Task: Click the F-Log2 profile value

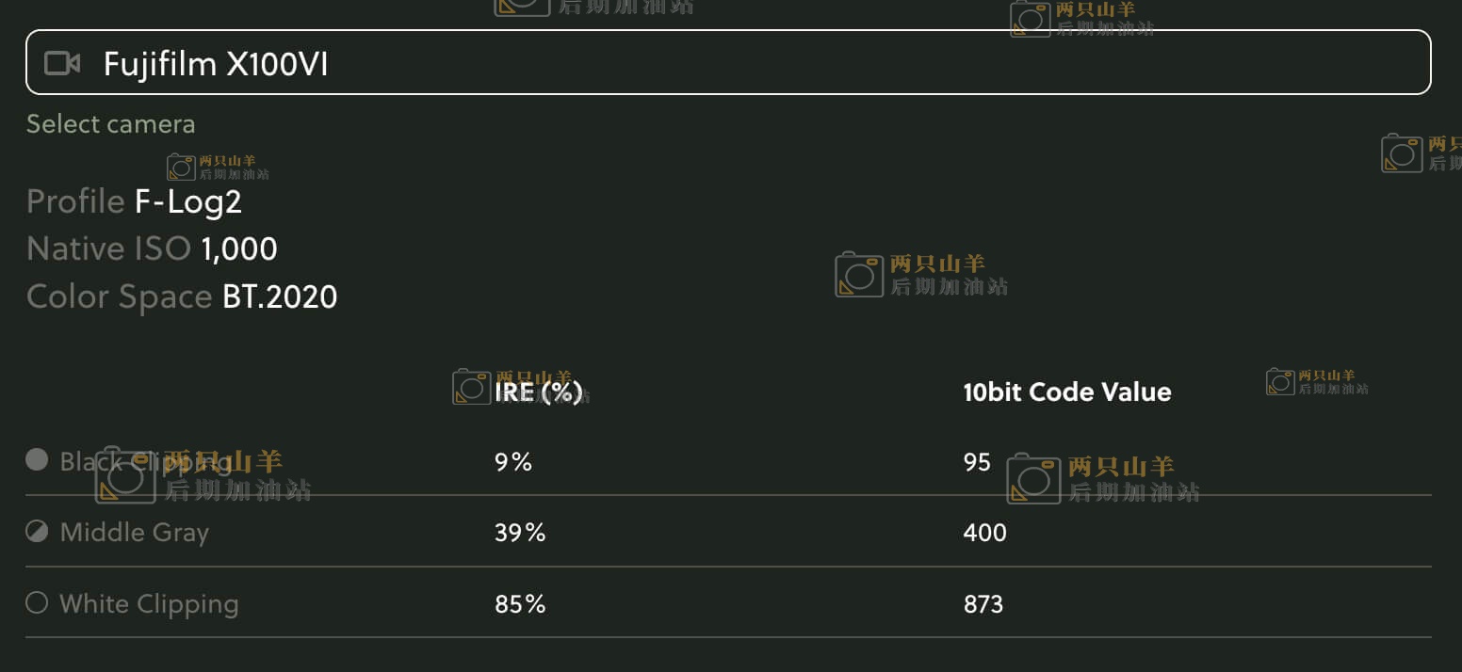Action: (188, 201)
